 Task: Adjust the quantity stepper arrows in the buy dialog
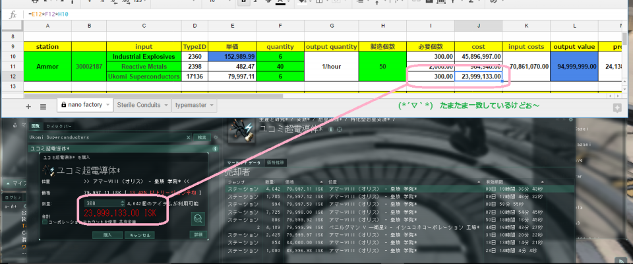(x=123, y=203)
